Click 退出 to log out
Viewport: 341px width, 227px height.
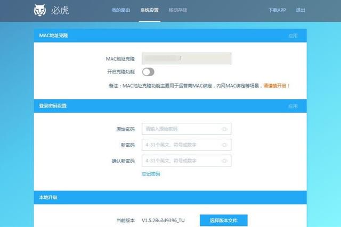pyautogui.click(x=300, y=10)
